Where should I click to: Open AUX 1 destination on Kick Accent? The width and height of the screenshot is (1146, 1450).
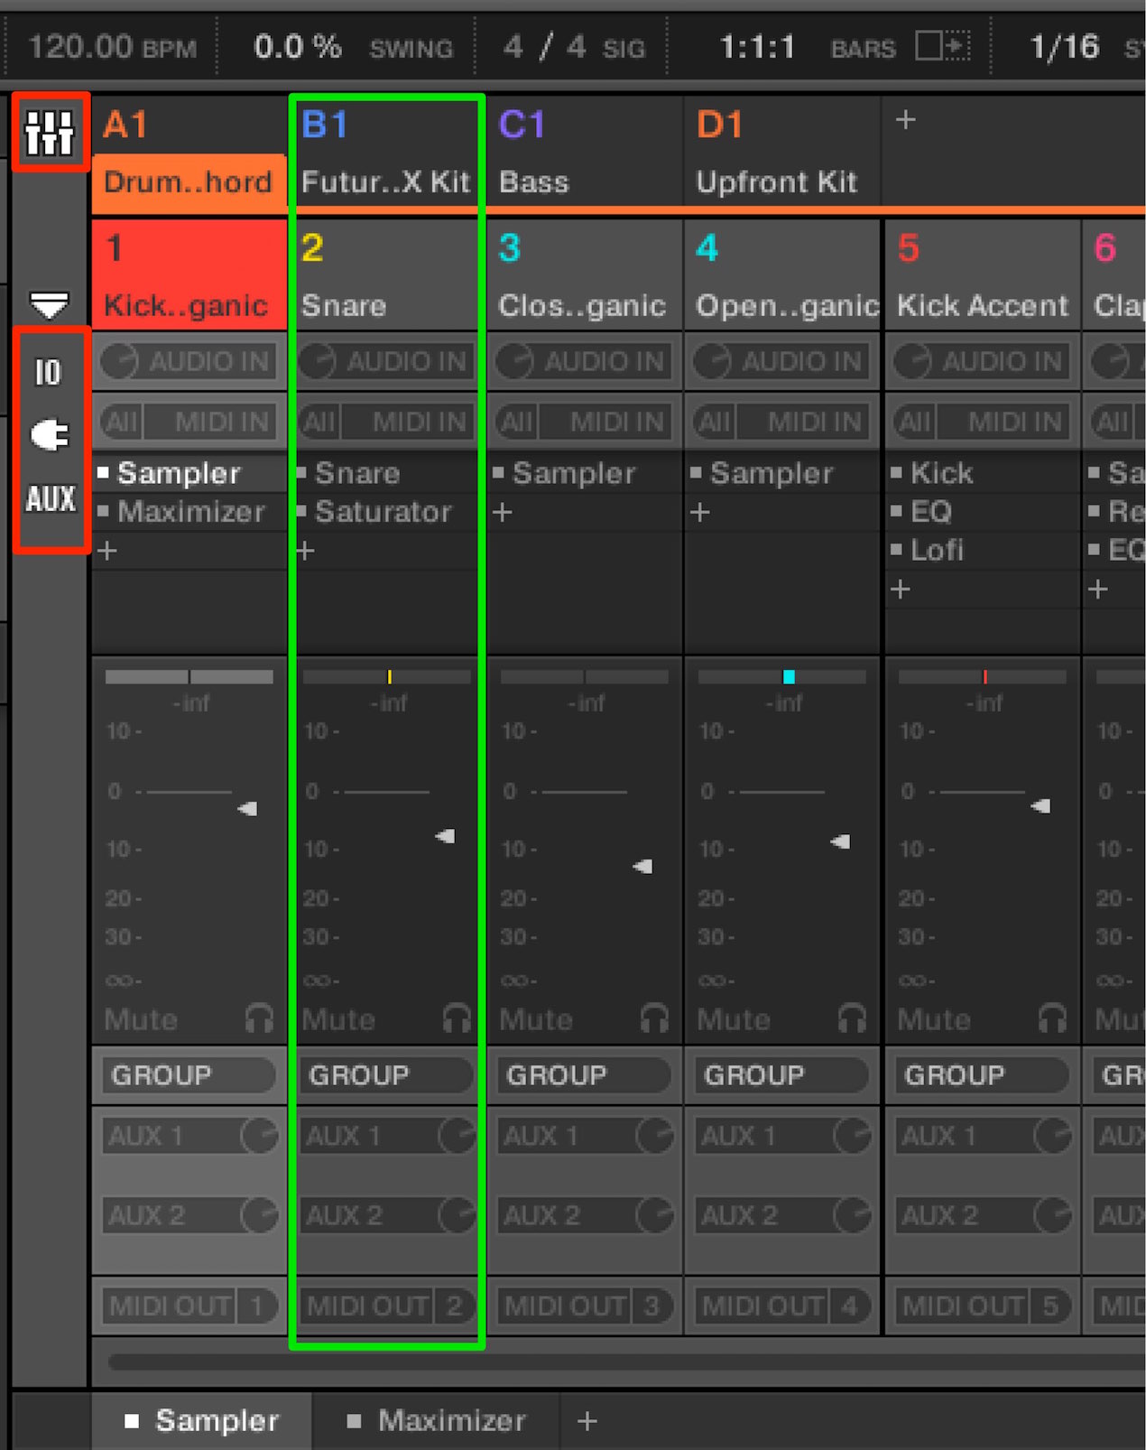coord(965,1135)
